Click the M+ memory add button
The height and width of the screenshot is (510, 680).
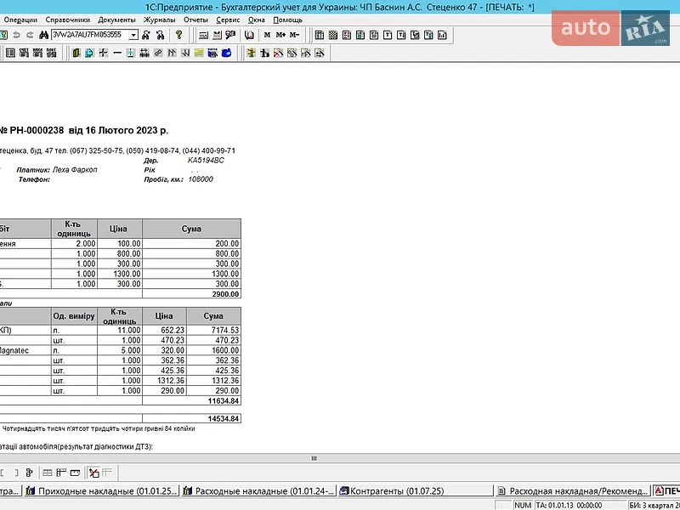pos(280,35)
